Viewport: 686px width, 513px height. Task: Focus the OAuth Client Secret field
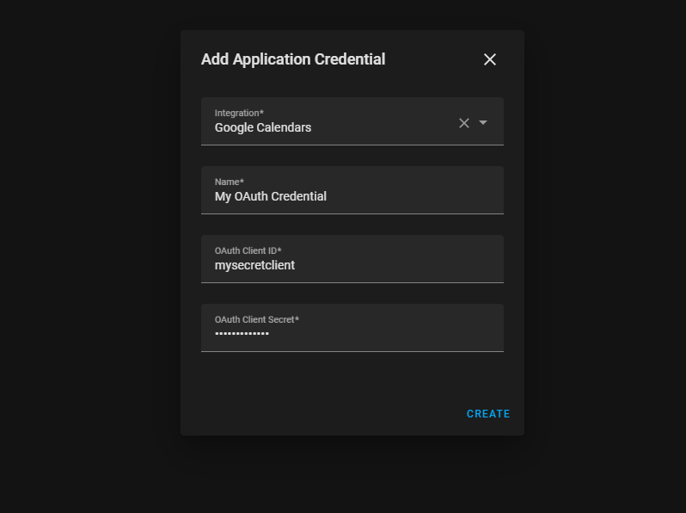point(352,328)
